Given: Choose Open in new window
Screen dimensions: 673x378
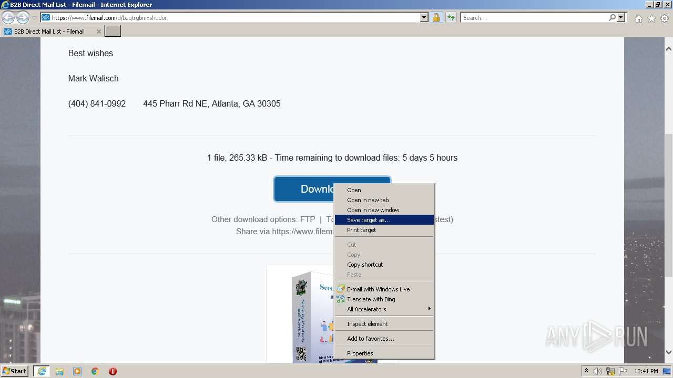Looking at the screenshot, I should [x=384, y=210].
